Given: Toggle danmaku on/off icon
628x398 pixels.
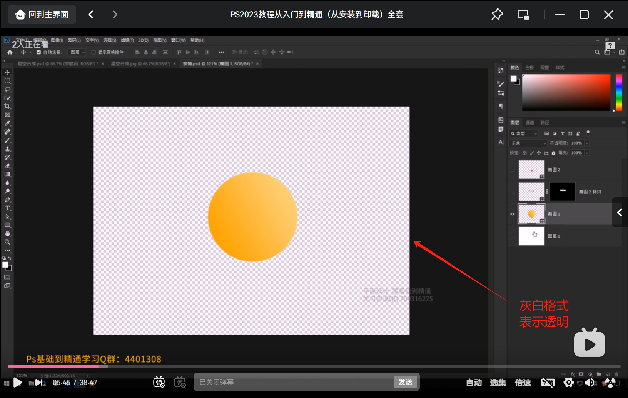Looking at the screenshot, I should pos(159,382).
